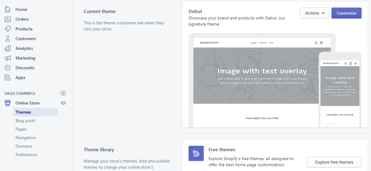The width and height of the screenshot is (371, 171).
Task: Expand the Actions dropdown
Action: pyautogui.click(x=314, y=13)
